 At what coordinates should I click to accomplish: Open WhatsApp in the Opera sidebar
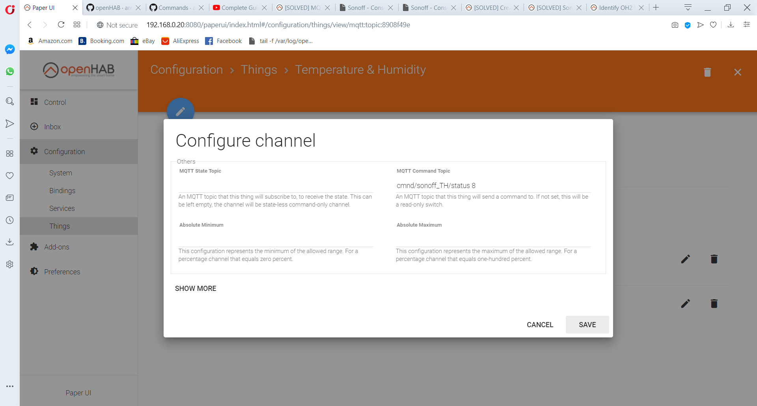tap(10, 71)
